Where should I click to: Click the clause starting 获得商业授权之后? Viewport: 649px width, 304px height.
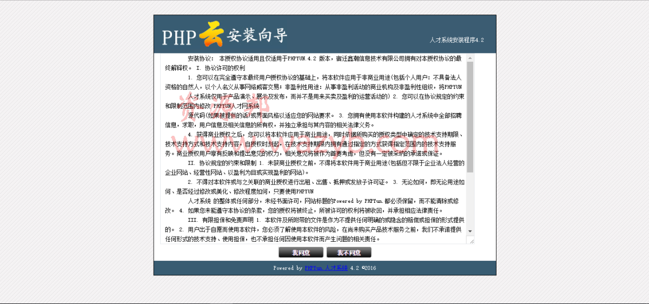pyautogui.click(x=314, y=143)
